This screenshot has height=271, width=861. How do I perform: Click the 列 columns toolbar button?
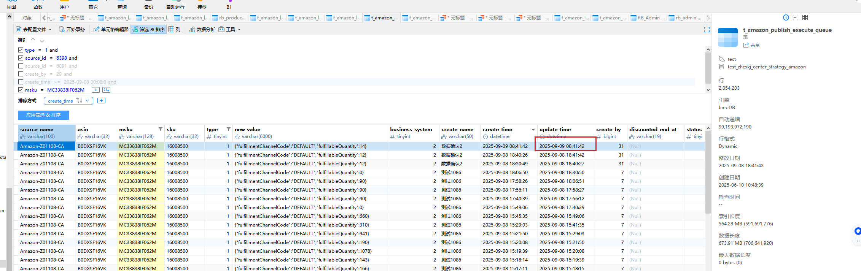coord(175,29)
